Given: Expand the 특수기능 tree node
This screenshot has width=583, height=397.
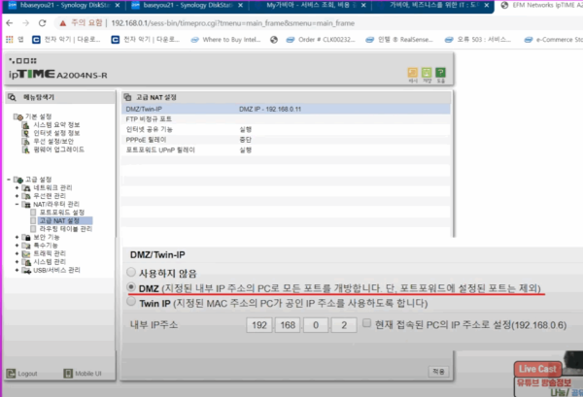Looking at the screenshot, I should 17,246.
